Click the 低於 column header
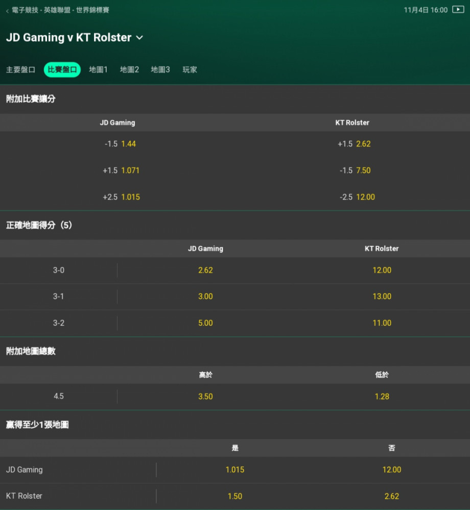The image size is (470, 510). tap(382, 375)
